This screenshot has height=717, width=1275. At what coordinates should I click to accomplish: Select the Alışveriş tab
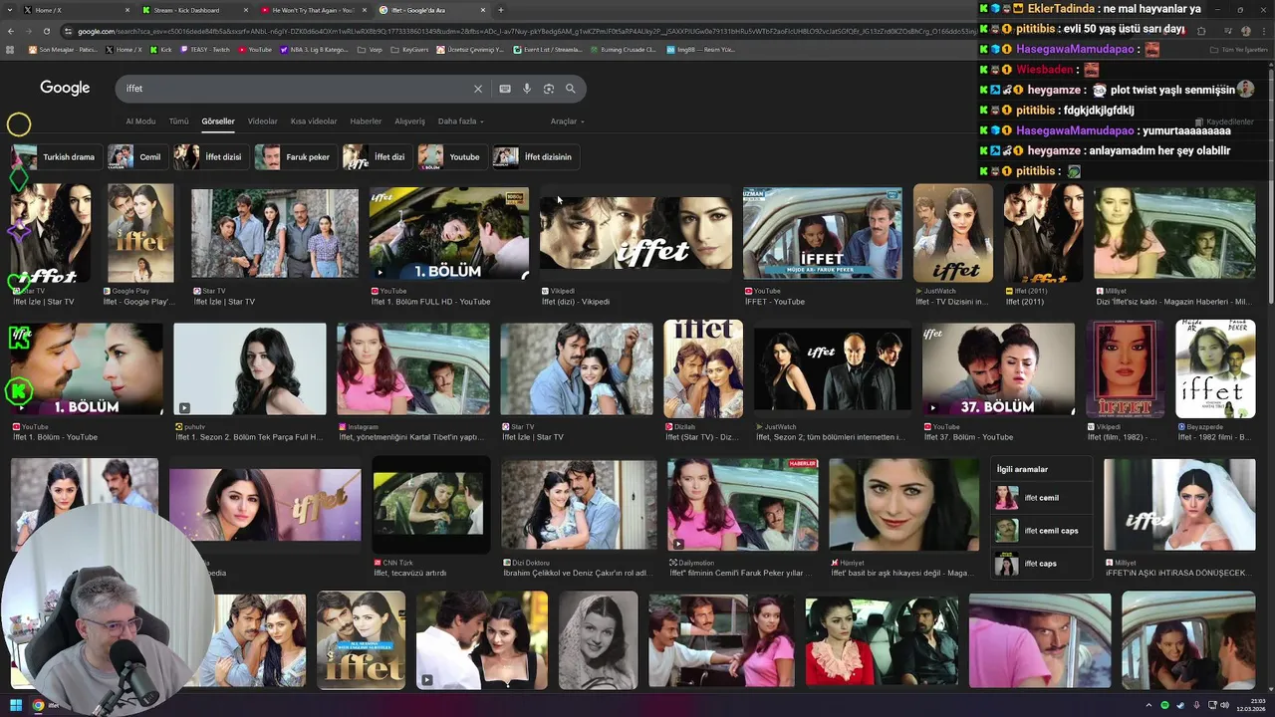410,121
